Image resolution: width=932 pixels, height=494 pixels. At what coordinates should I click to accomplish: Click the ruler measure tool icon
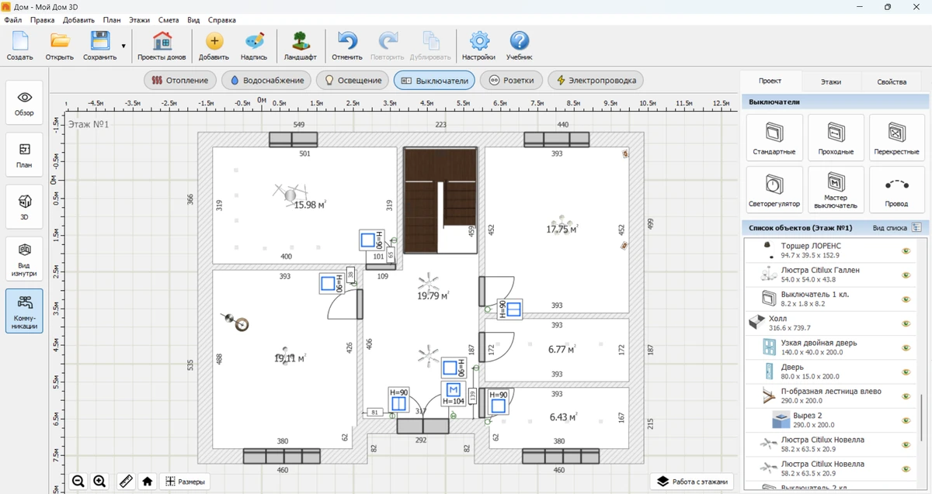point(126,482)
